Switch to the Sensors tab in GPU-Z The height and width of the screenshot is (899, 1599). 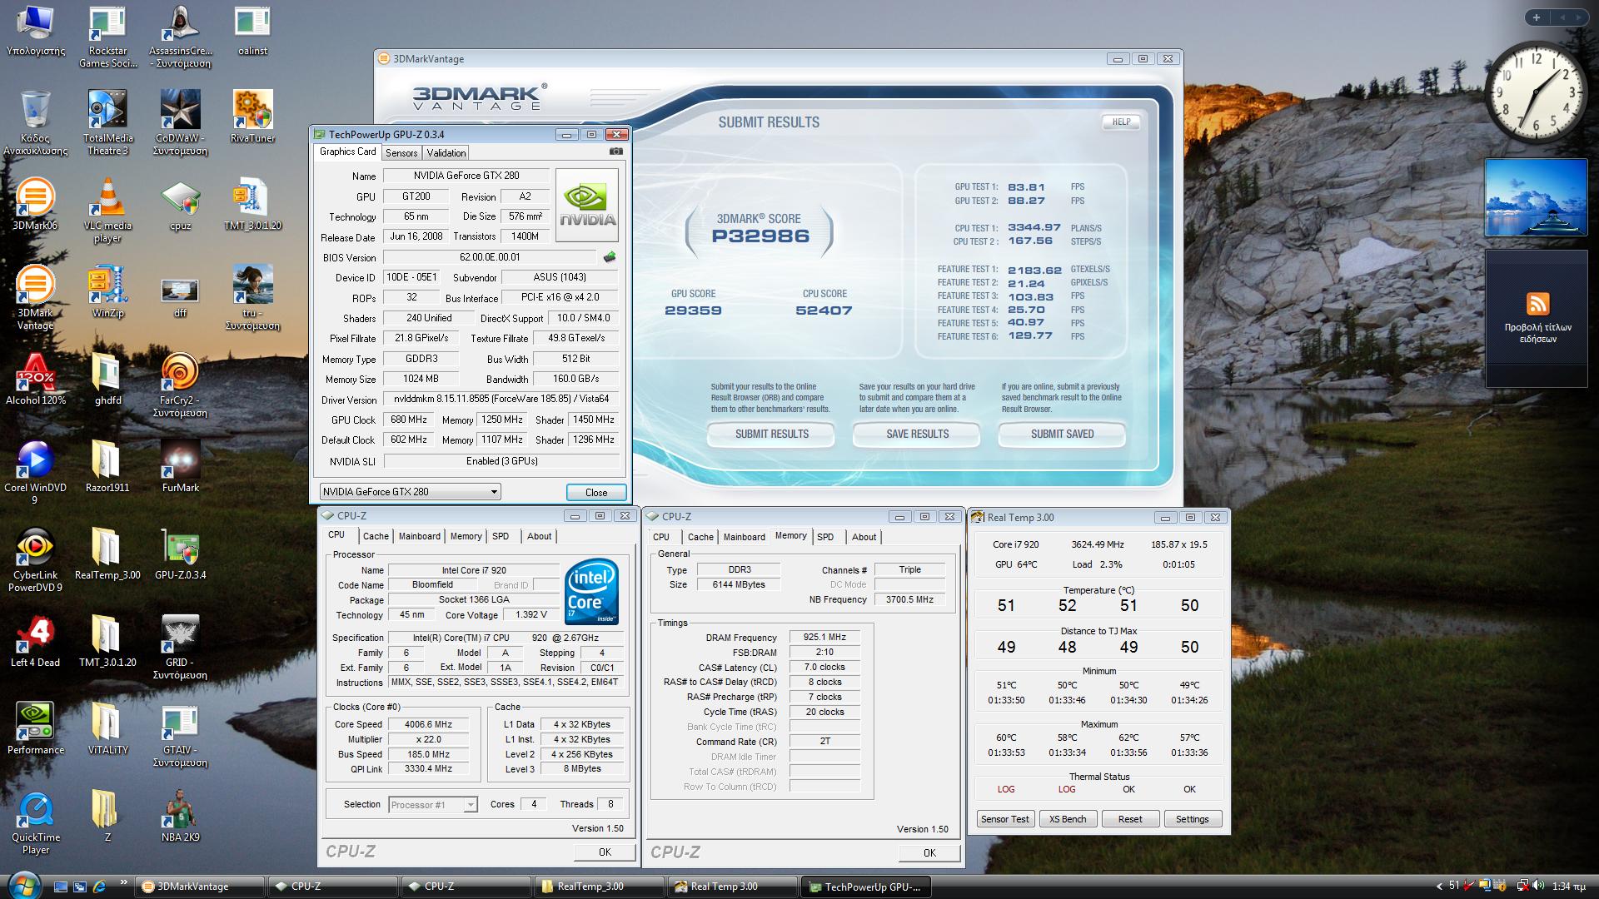click(401, 153)
